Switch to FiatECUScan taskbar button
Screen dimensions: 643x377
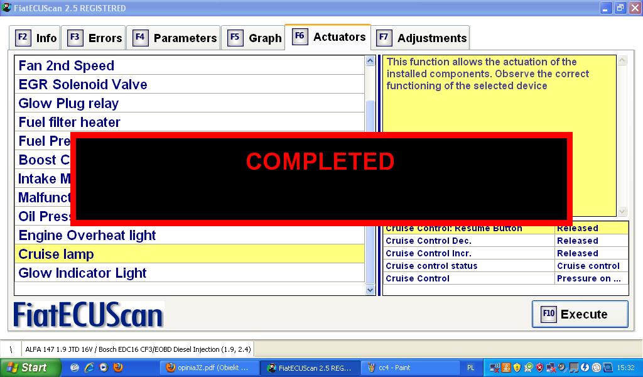pos(311,368)
